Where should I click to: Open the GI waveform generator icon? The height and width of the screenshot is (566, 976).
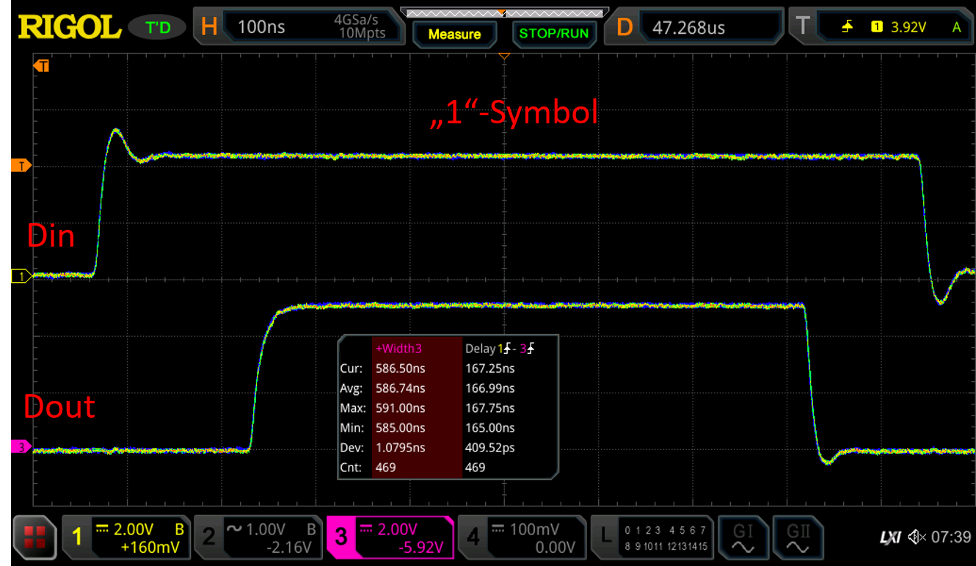coord(743,537)
